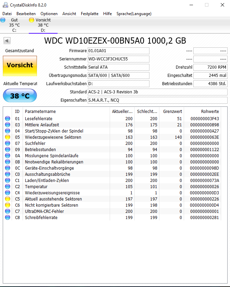This screenshot has width=230, height=287.
Task: Click the Übertragungsmodus field SATA/600
Action: pos(119,76)
